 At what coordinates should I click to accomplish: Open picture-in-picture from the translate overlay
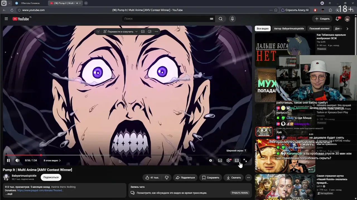pos(149,32)
